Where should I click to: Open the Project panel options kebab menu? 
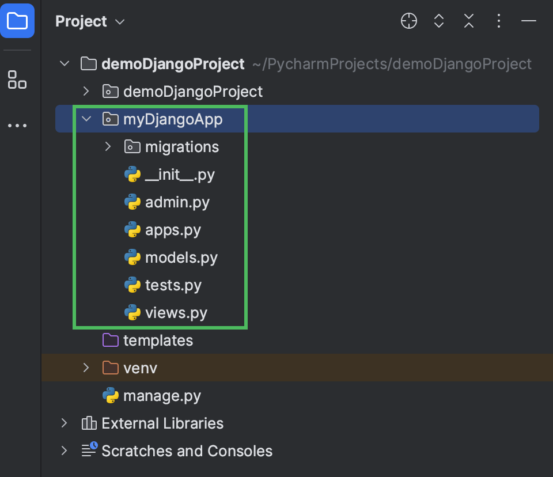pos(498,21)
